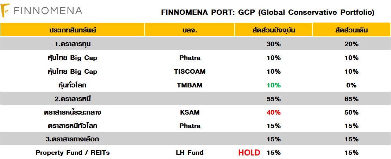The image size is (391, 159).
Task: Select the 1.ตราสารทุน category row
Action: coord(73,44)
